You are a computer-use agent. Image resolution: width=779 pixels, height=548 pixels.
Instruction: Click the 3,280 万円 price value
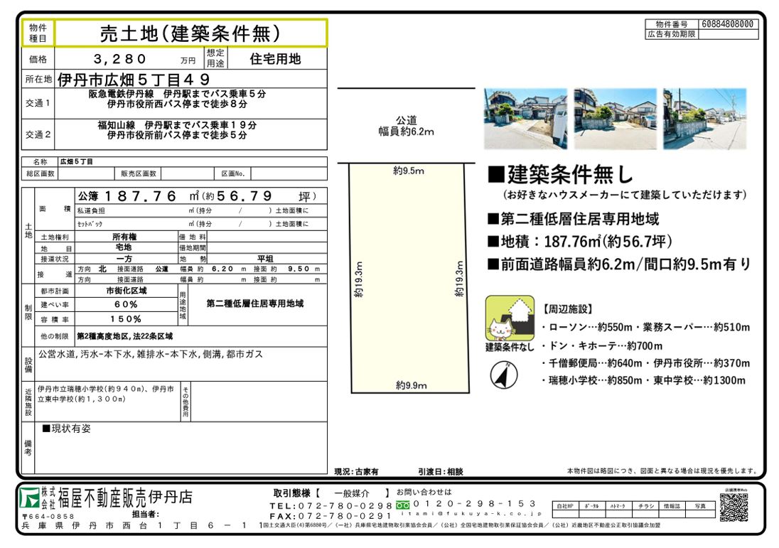tap(121, 59)
